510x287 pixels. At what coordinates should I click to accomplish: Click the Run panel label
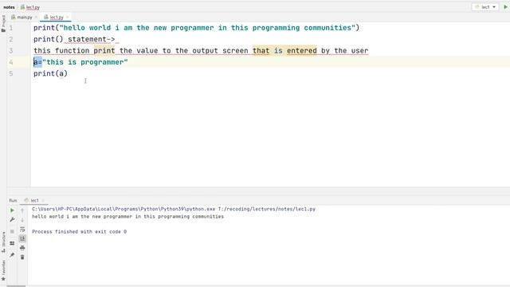[x=13, y=200]
